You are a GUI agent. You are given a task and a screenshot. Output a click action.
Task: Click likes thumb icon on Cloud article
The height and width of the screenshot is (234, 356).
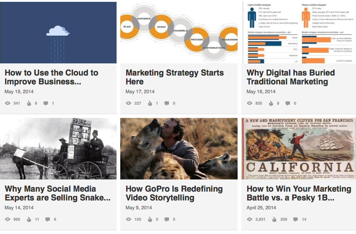(x=29, y=104)
